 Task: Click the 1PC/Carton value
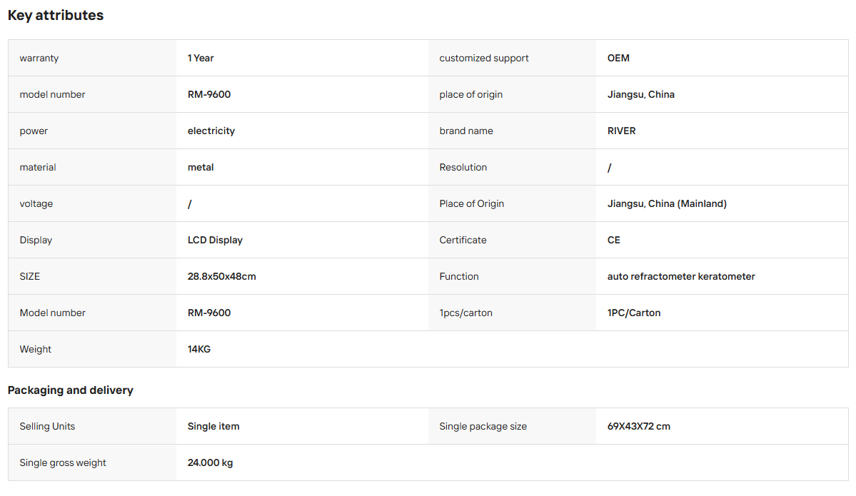click(x=633, y=313)
